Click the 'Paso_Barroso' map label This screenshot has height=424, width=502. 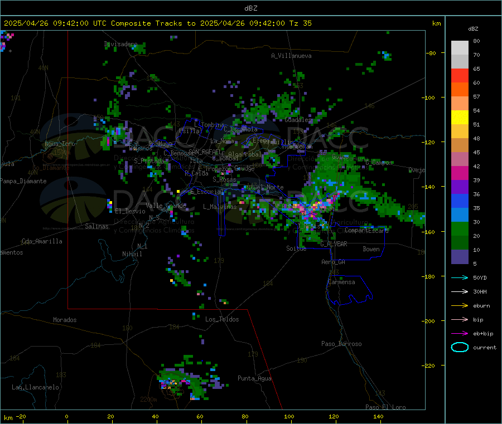pyautogui.click(x=341, y=344)
